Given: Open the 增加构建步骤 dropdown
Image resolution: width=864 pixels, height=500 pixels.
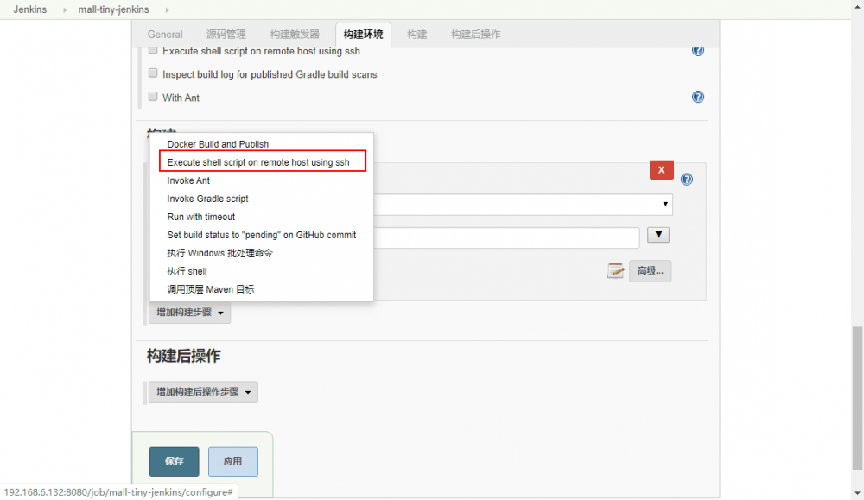Looking at the screenshot, I should tap(188, 313).
